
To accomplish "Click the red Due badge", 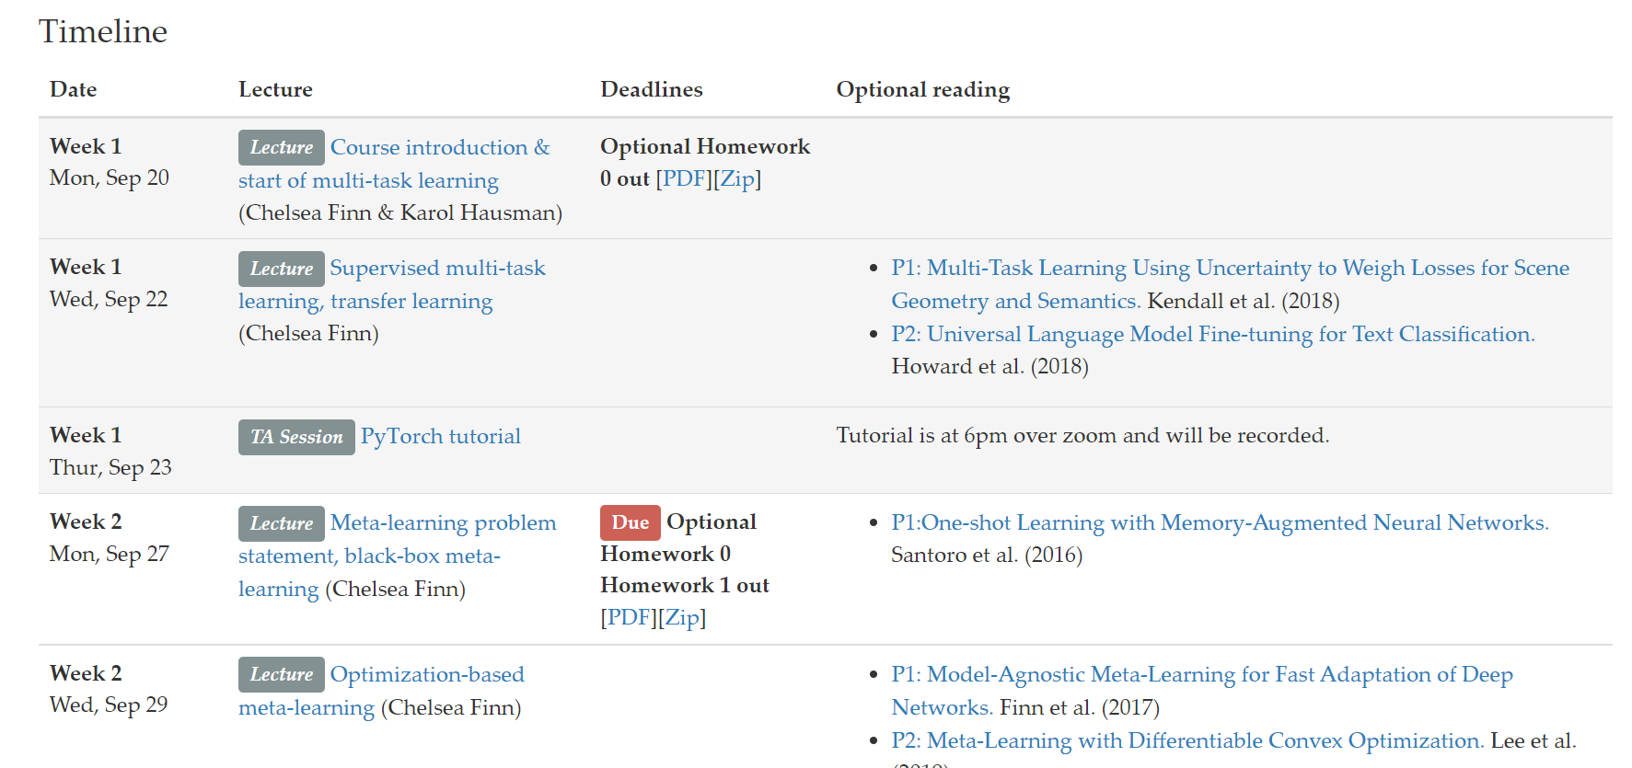I will tap(631, 523).
